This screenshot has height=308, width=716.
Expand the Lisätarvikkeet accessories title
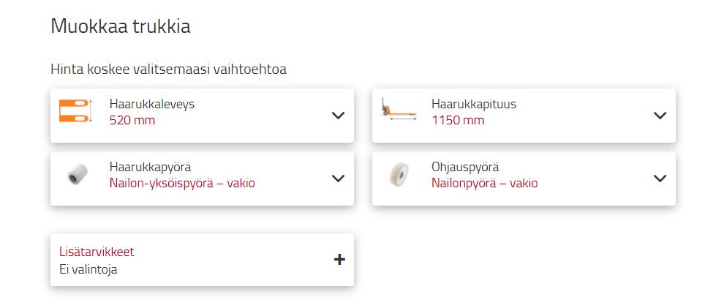[97, 252]
